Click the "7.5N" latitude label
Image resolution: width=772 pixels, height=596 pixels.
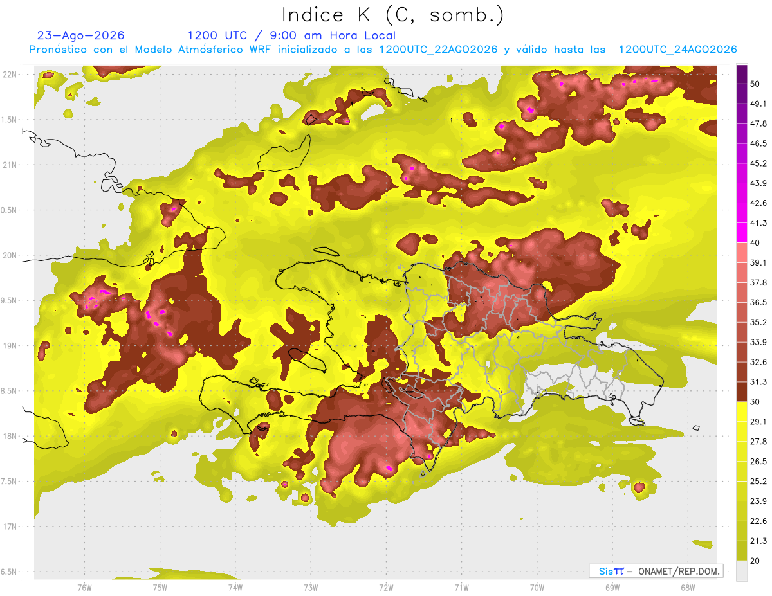10,481
